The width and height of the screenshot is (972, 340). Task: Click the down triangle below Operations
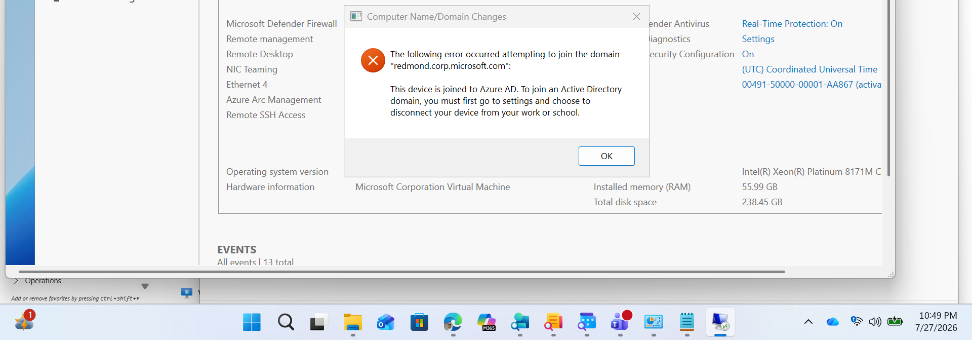tap(145, 286)
